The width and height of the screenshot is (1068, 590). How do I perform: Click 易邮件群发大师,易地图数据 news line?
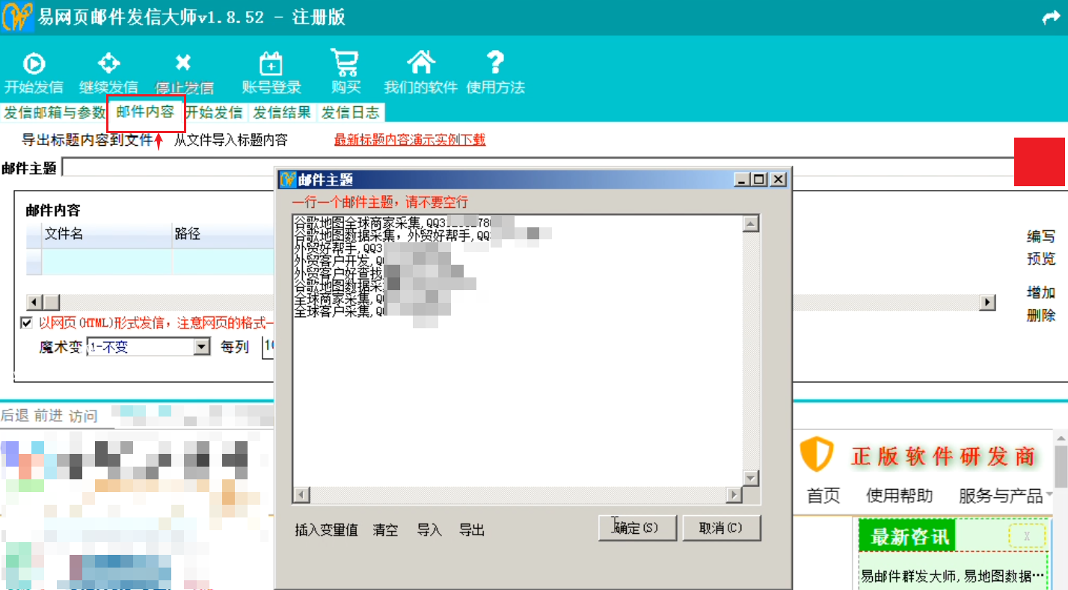[x=953, y=576]
